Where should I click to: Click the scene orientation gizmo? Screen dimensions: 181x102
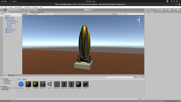[x=140, y=20]
